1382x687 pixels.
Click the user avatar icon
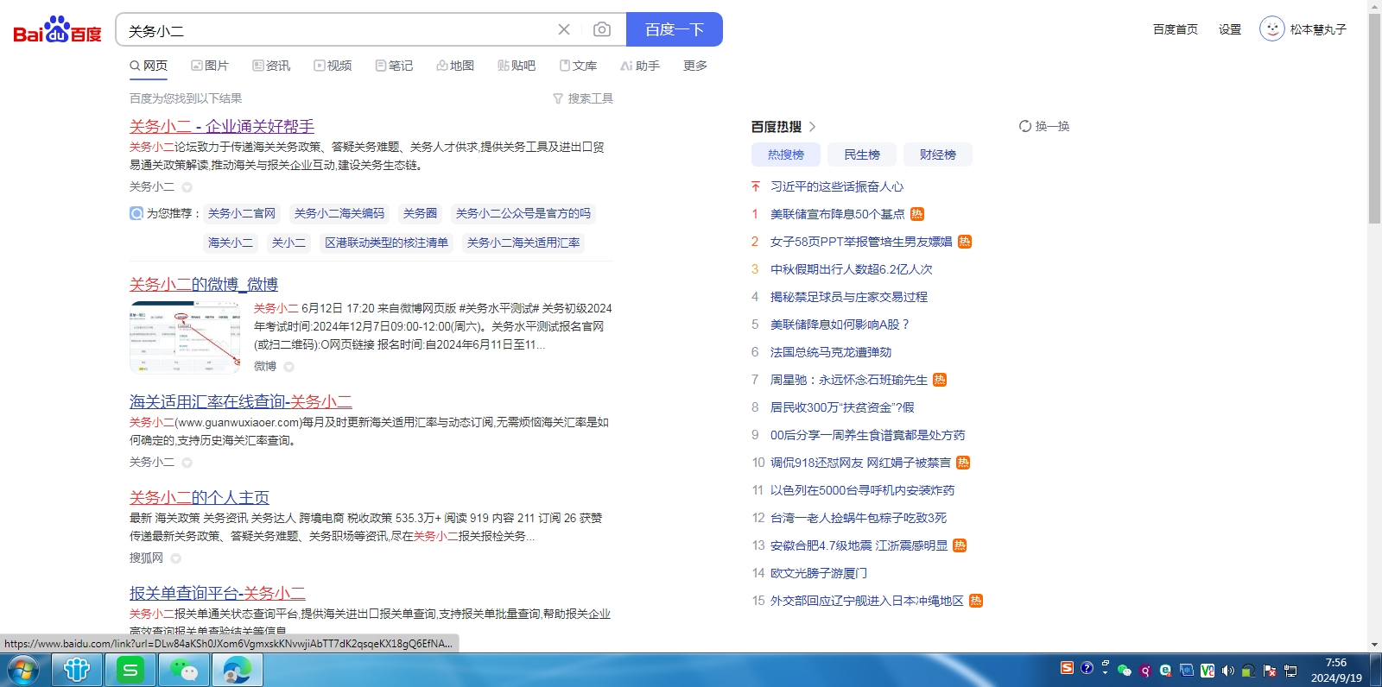[x=1271, y=28]
